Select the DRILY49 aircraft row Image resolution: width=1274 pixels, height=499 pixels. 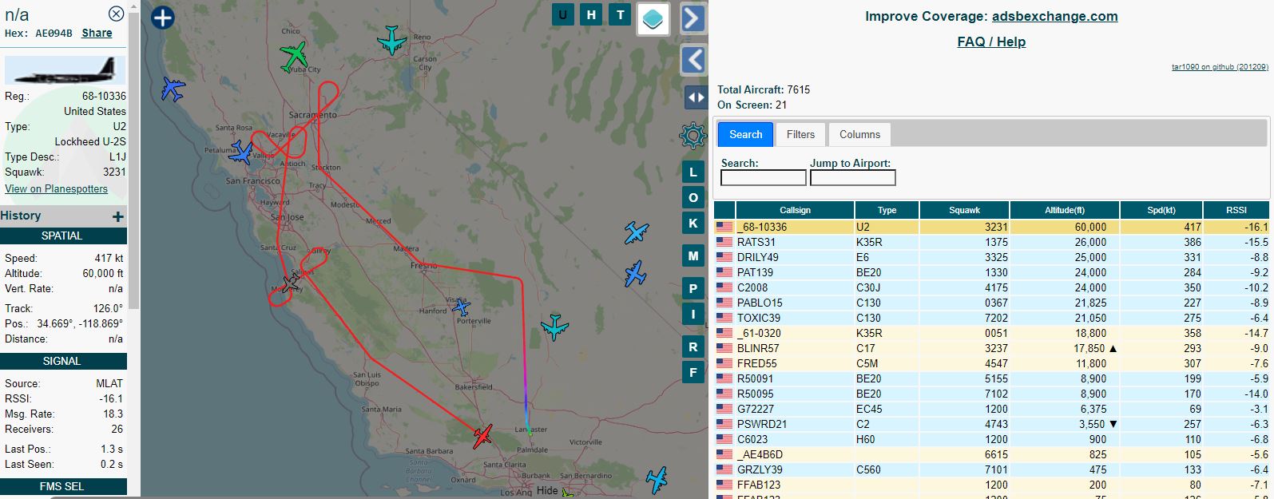pyautogui.click(x=992, y=257)
